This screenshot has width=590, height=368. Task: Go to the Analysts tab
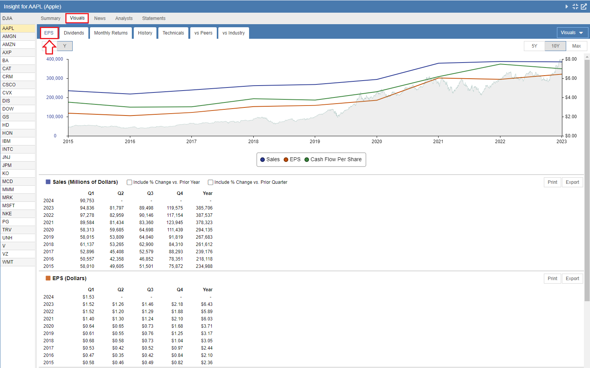[124, 18]
